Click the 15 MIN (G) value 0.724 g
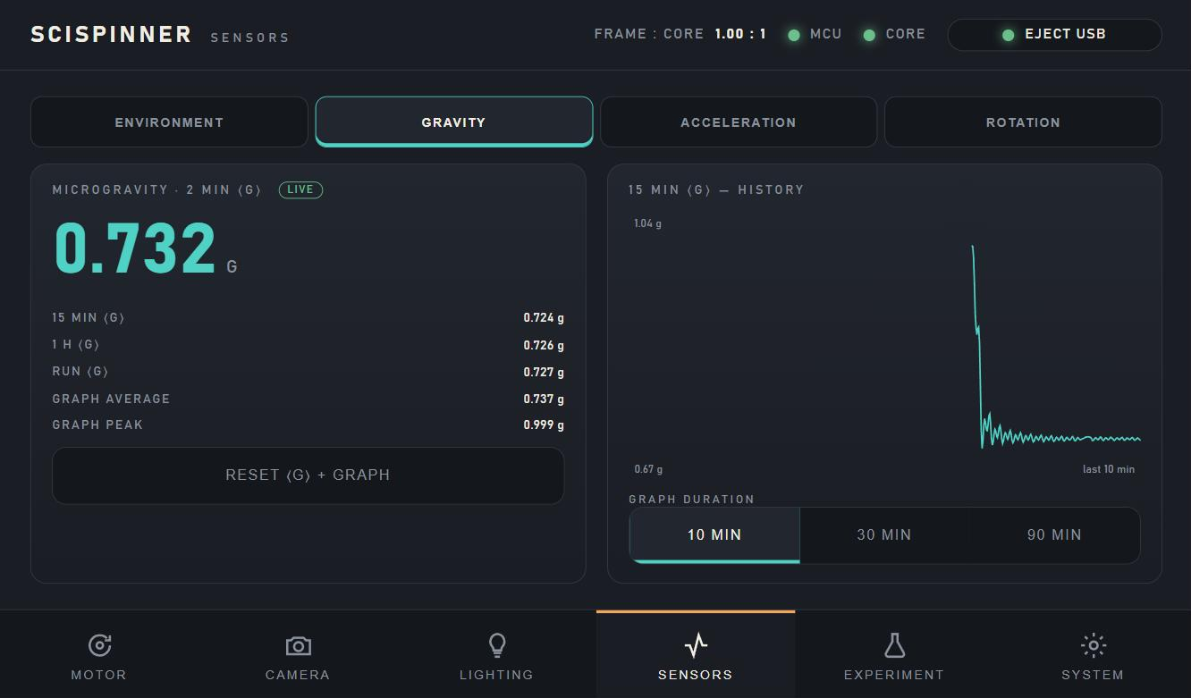 (544, 318)
